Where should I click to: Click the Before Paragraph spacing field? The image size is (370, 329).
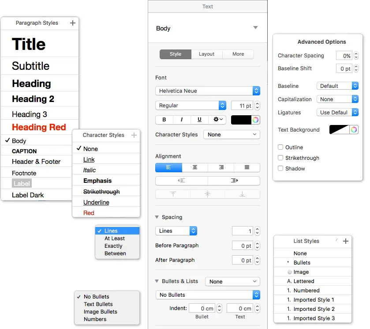(242, 246)
